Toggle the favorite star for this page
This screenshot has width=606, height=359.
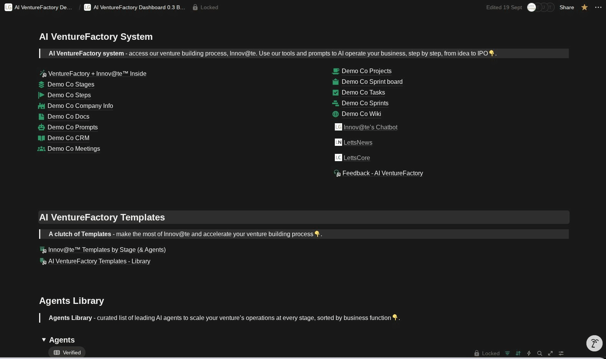[x=585, y=7]
